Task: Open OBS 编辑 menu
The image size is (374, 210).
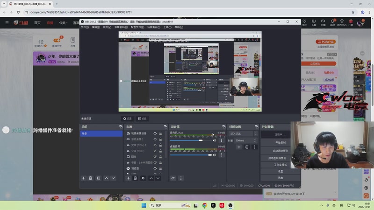Action: (x=96, y=27)
